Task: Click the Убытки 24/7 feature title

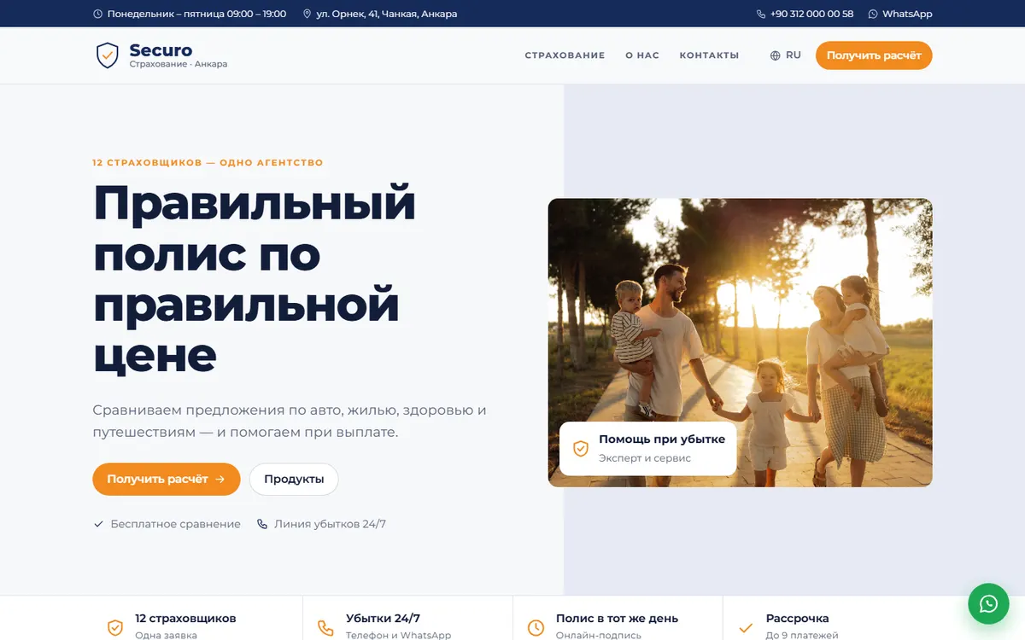Action: click(x=383, y=619)
